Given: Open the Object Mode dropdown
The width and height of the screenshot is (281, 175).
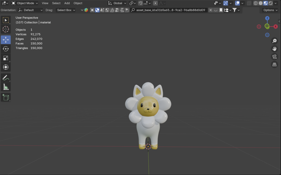Looking at the screenshot, I should click(x=25, y=3).
